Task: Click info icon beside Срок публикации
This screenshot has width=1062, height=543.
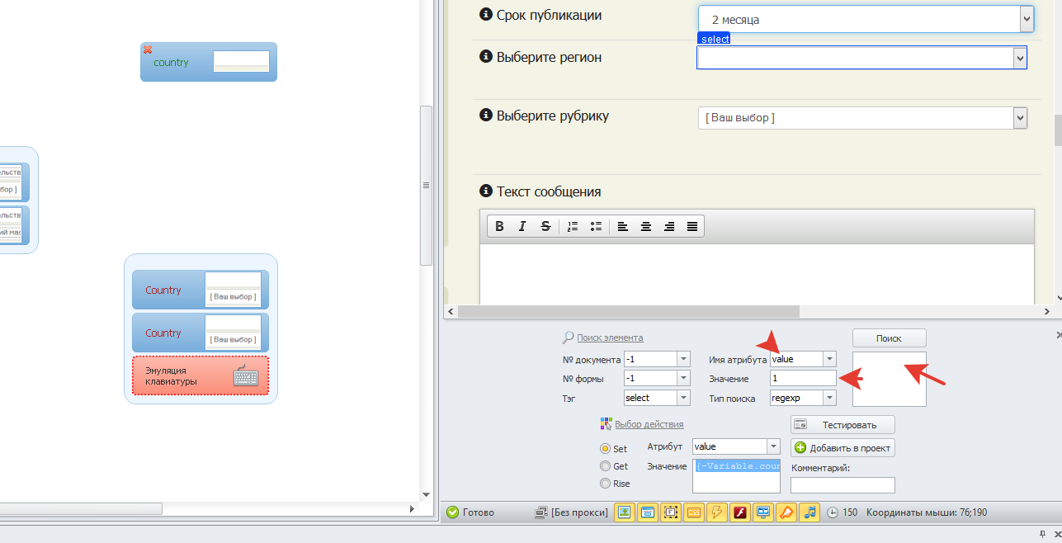Action: [486, 15]
